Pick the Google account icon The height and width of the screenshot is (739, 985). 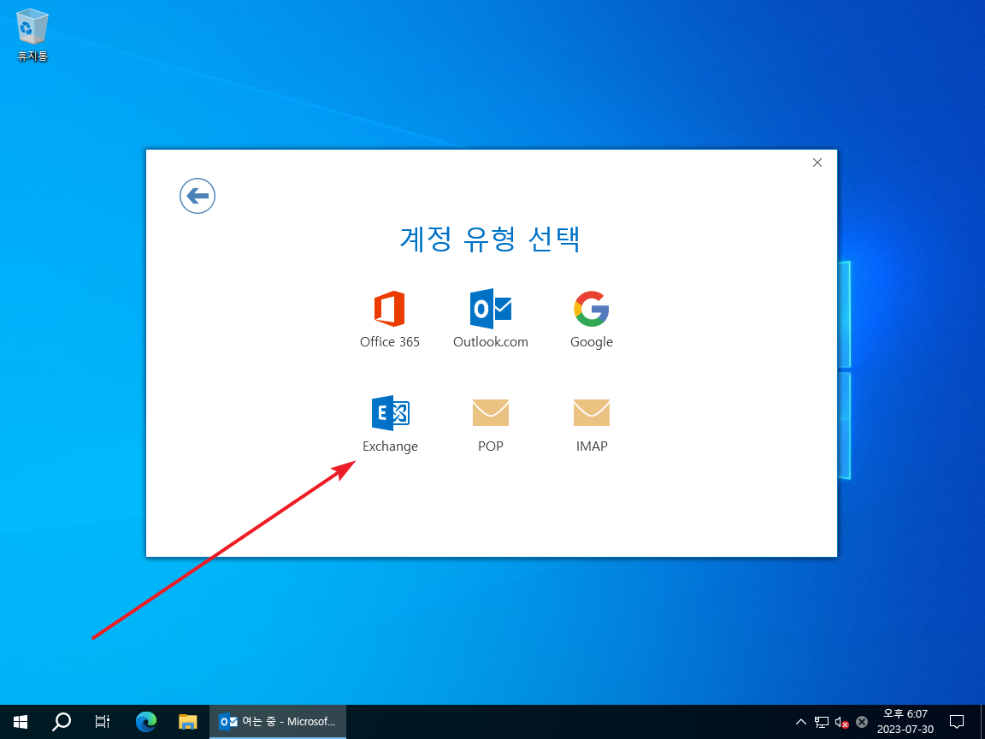tap(591, 309)
